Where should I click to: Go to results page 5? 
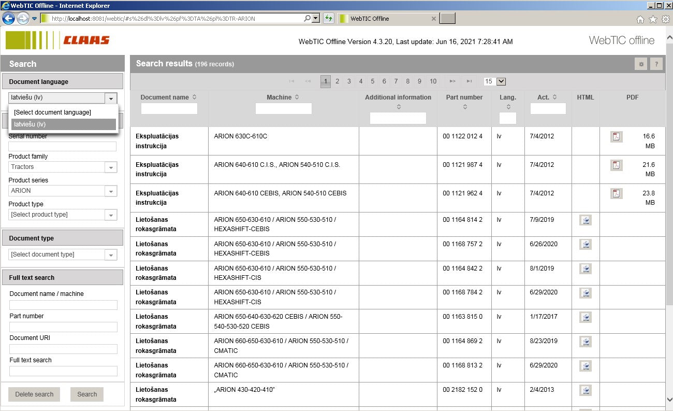tap(372, 81)
